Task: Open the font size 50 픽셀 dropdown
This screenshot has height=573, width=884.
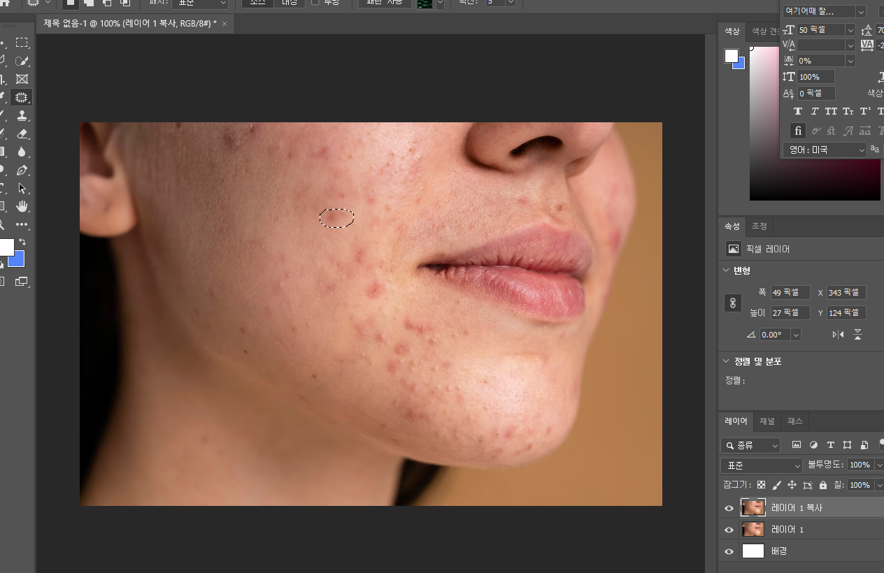Action: [850, 30]
